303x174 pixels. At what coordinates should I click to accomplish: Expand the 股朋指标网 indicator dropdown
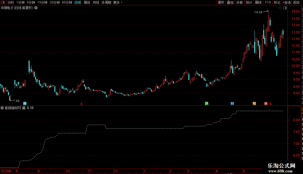(x=2, y=108)
